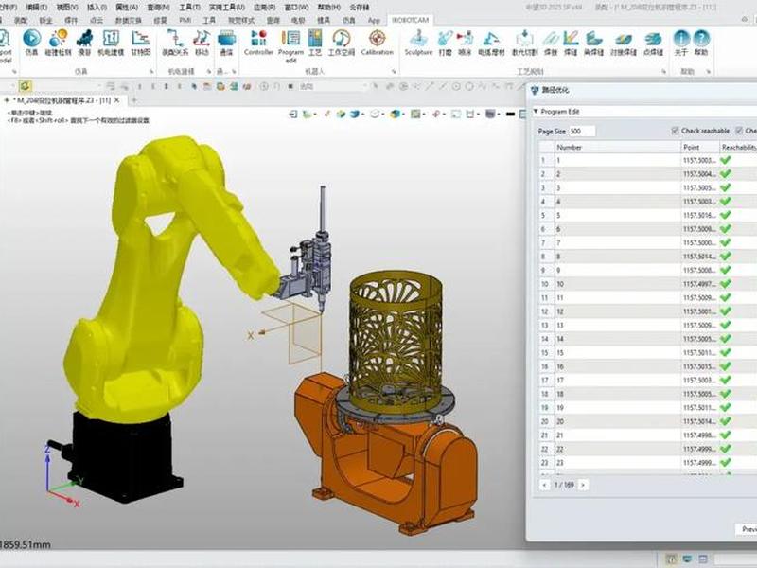This screenshot has height=568, width=757.
Task: Open the Controller tool
Action: click(x=258, y=43)
